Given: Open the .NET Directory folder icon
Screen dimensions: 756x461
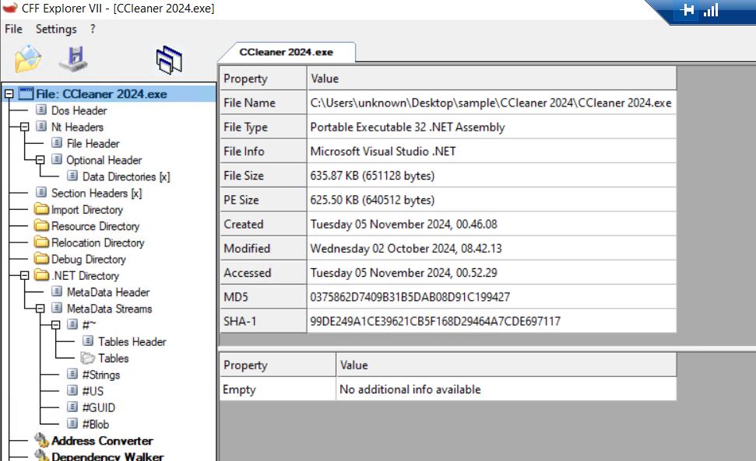Looking at the screenshot, I should tap(42, 275).
